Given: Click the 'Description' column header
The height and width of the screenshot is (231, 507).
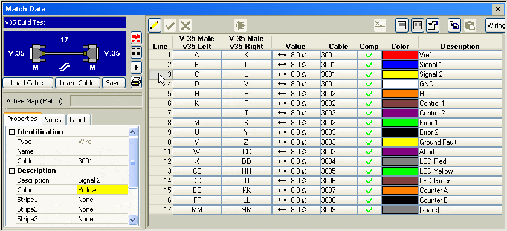Looking at the screenshot, I should 460,47.
